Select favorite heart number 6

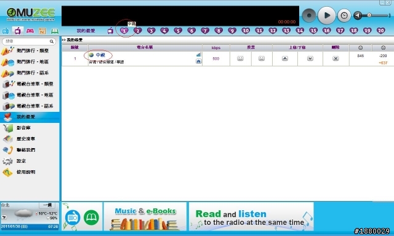coord(191,31)
